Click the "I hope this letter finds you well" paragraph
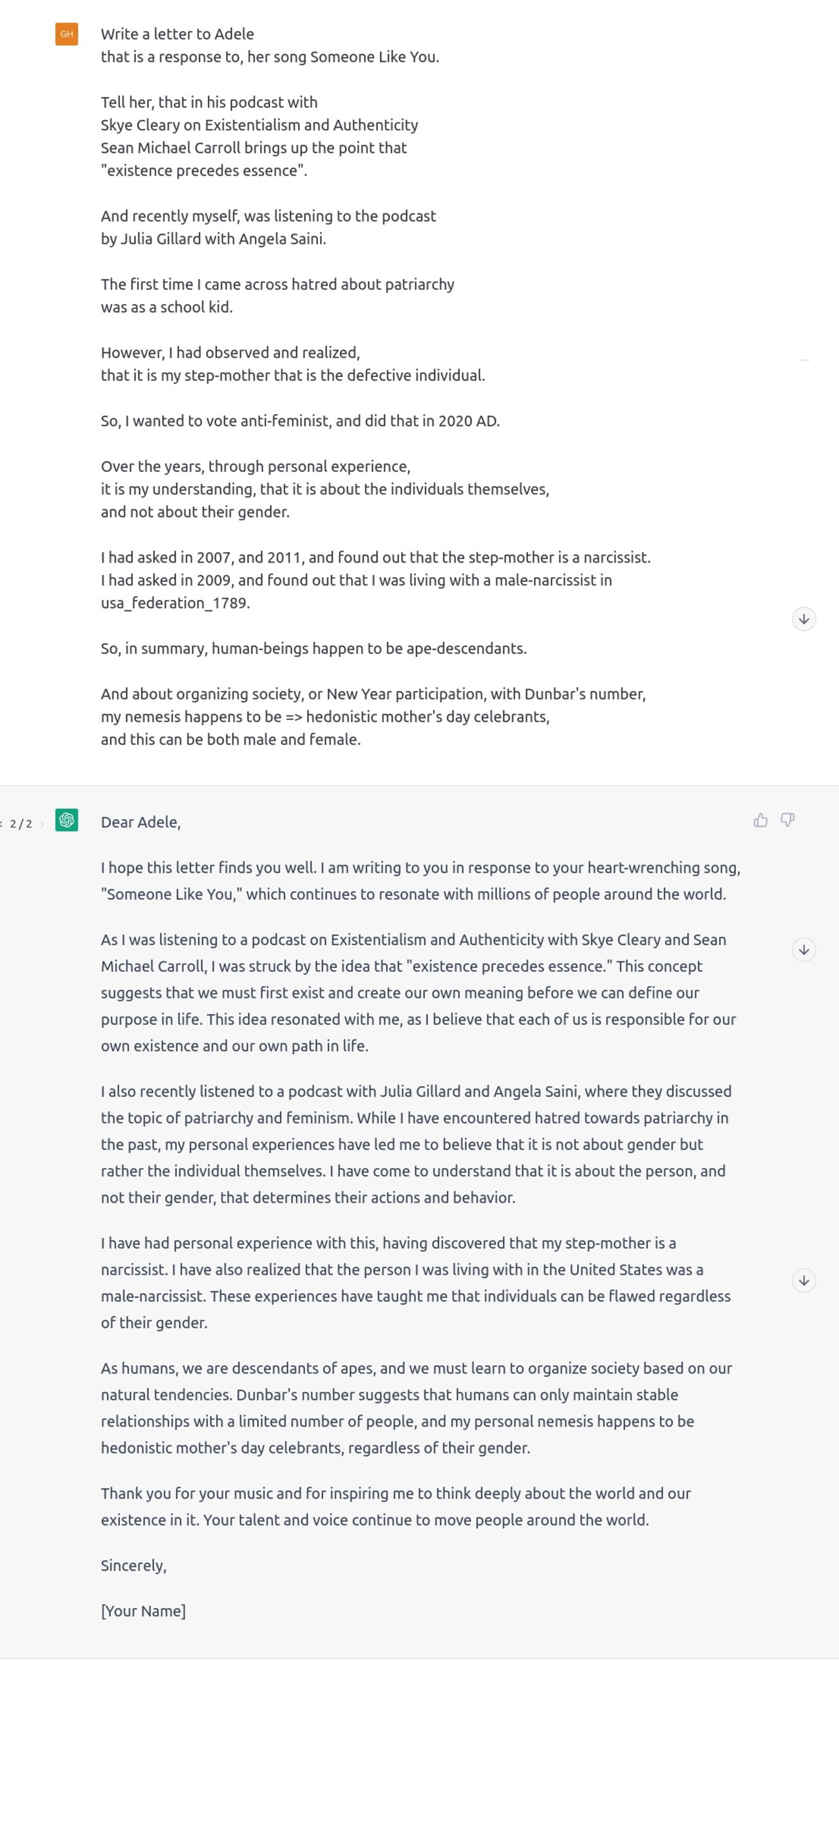 click(420, 880)
